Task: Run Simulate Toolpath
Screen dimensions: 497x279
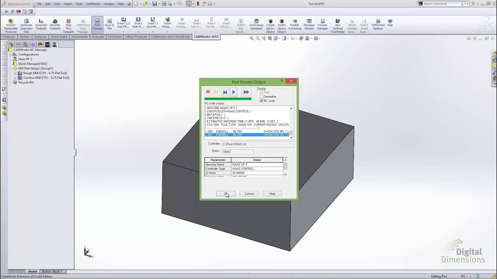Action: pyautogui.click(x=55, y=25)
